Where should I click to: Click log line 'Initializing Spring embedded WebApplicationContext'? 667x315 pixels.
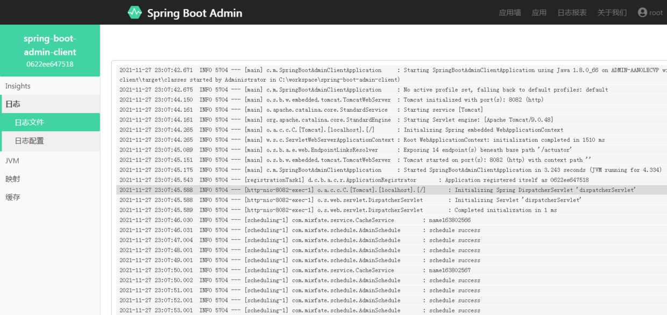392,130
